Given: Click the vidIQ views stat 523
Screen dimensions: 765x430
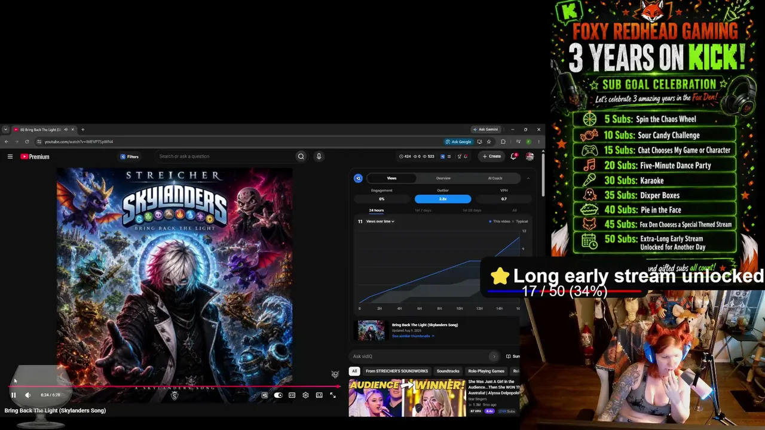Looking at the screenshot, I should click(x=428, y=156).
